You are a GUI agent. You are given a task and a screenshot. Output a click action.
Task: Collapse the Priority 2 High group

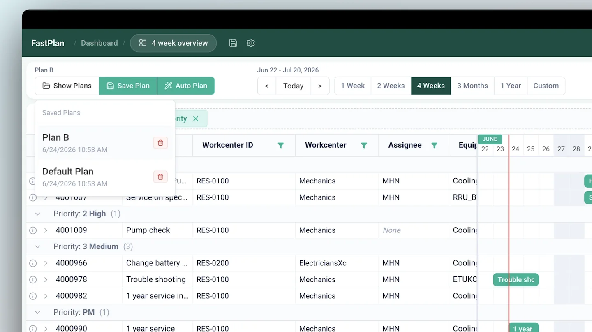(x=37, y=214)
